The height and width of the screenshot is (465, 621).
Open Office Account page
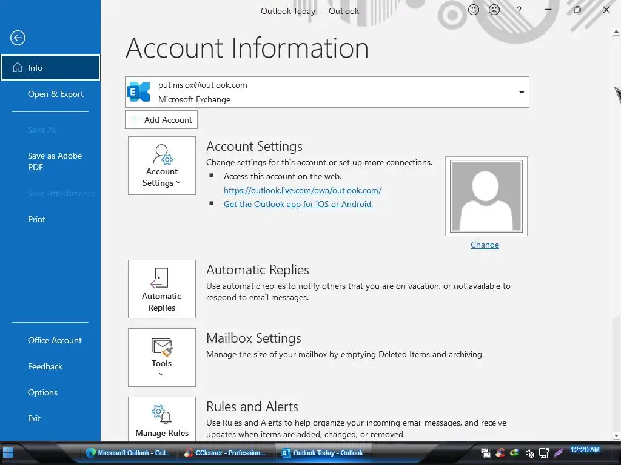[55, 340]
